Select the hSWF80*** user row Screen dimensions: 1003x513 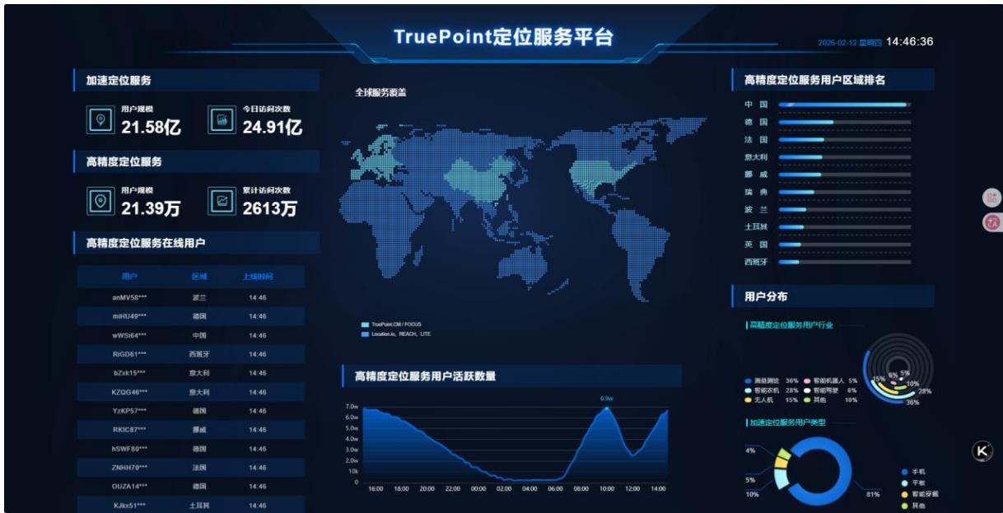[191, 449]
